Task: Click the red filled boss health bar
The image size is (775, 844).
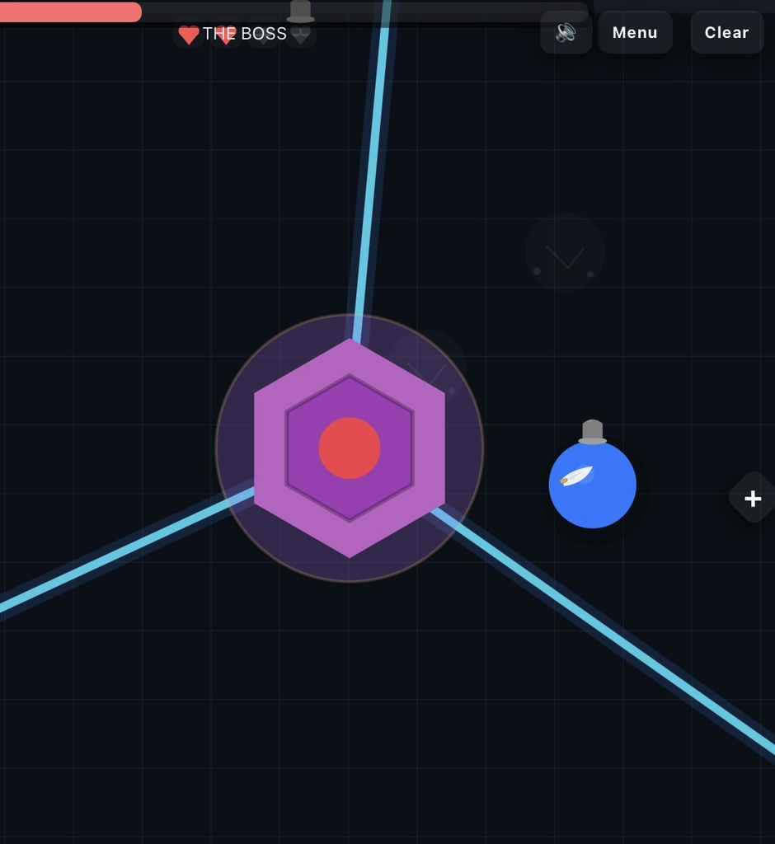Action: 71,12
